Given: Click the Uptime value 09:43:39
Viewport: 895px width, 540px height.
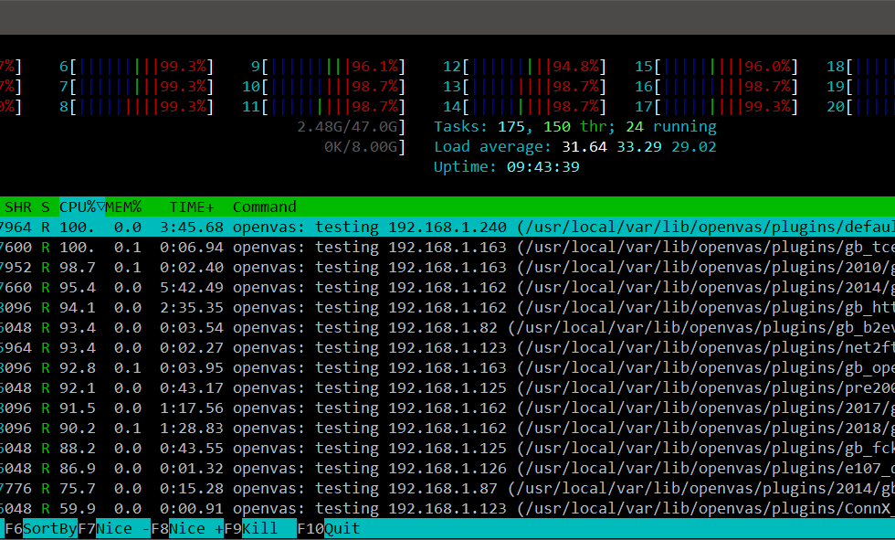Looking at the screenshot, I should (543, 166).
